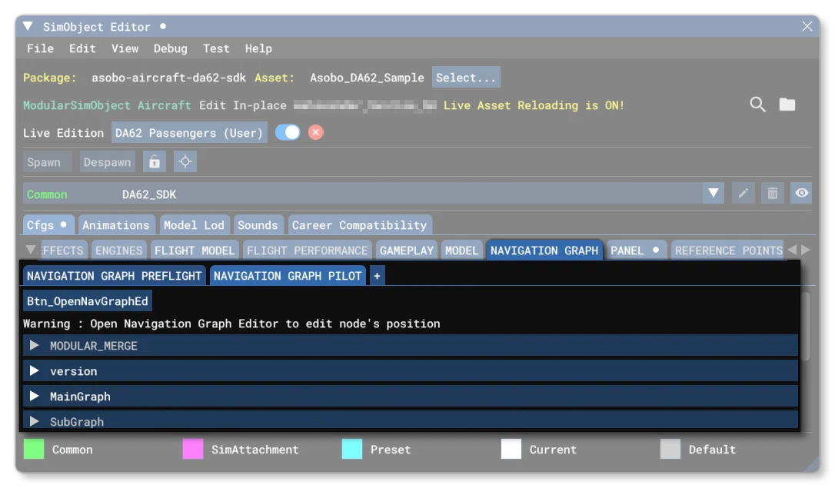Image resolution: width=835 pixels, height=488 pixels.
Task: Switch to the Model Lod tab
Action: 195,224
